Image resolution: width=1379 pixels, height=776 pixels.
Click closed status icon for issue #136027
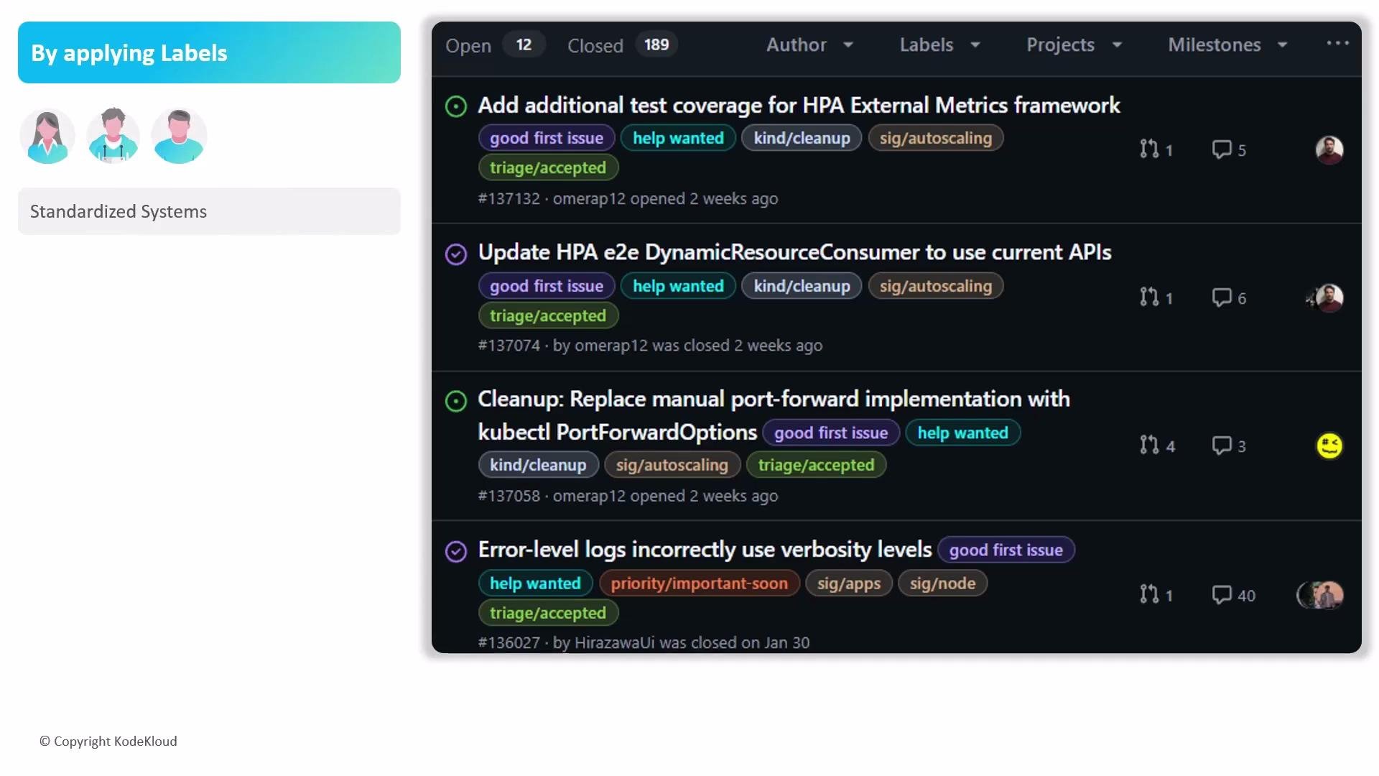456,551
